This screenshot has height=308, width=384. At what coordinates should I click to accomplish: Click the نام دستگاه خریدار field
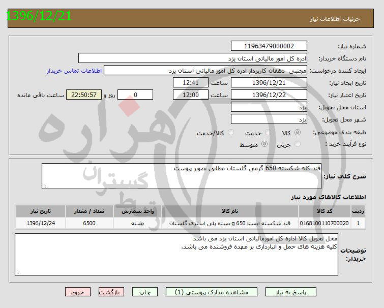(x=193, y=58)
